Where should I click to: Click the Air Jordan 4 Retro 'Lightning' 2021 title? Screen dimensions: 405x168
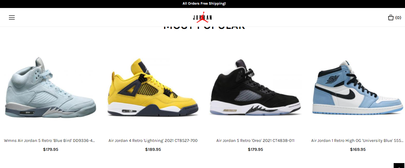point(153,141)
